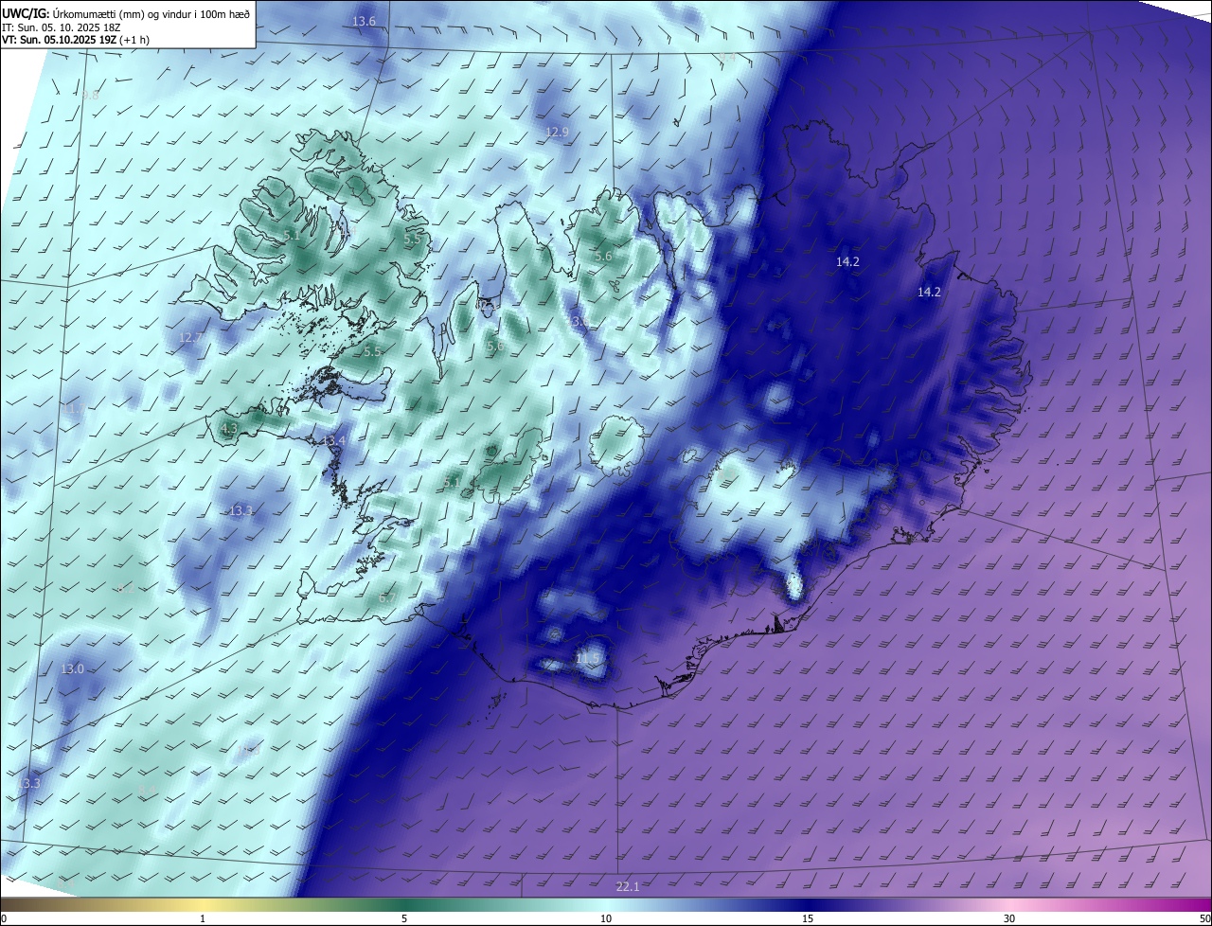Viewport: 1212px width, 926px height.
Task: Click the legend tick label 50
Action: point(1204,918)
